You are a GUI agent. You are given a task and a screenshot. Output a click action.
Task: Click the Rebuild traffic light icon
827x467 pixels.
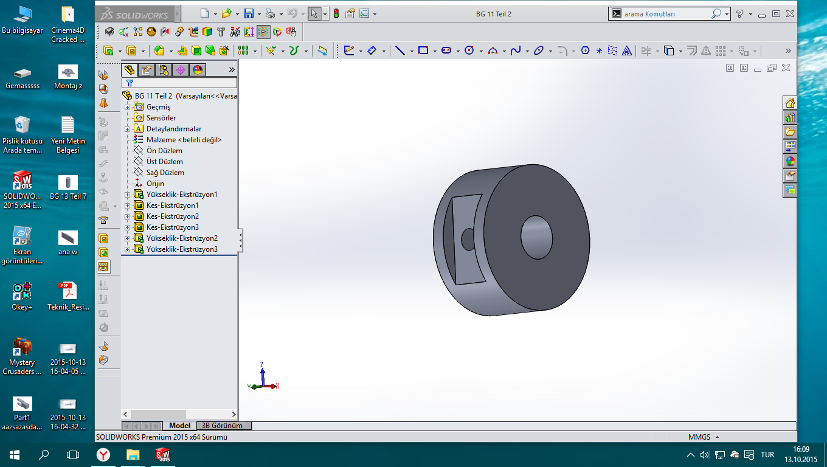pos(335,13)
